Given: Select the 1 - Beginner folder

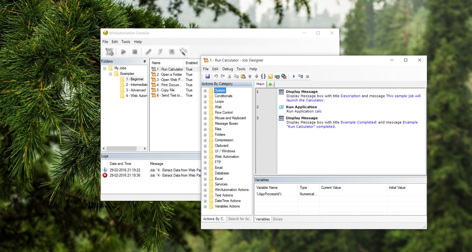Looking at the screenshot, I should point(135,79).
